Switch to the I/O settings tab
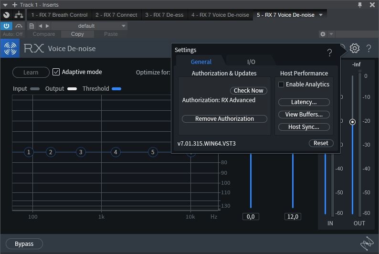The width and height of the screenshot is (379, 254). tap(251, 62)
